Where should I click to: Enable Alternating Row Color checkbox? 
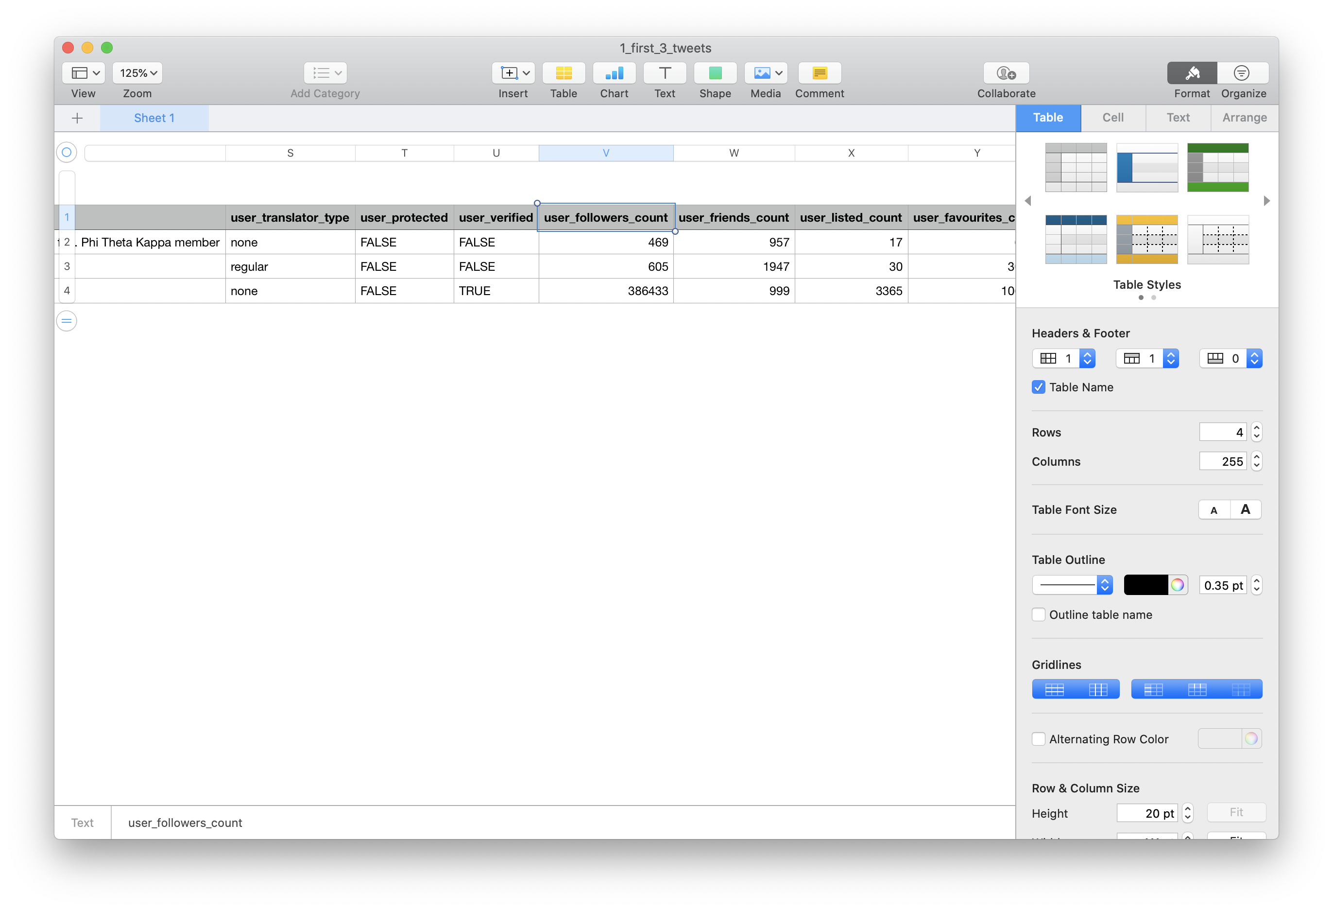click(x=1039, y=739)
